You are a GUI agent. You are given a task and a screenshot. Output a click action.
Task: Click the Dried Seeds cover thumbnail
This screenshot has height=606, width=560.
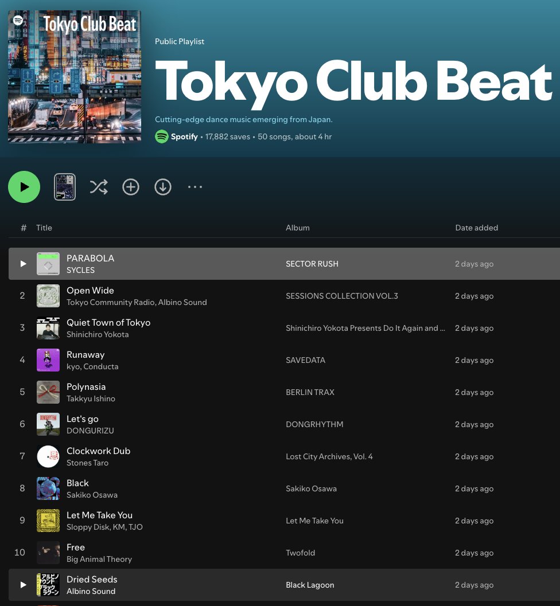point(48,584)
